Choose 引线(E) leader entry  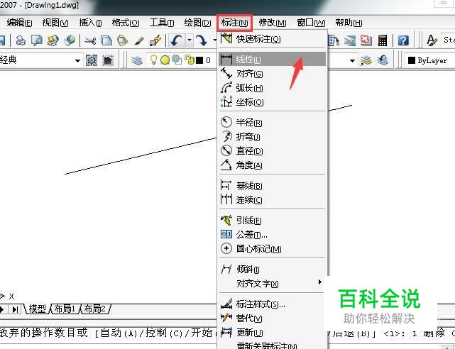point(273,221)
